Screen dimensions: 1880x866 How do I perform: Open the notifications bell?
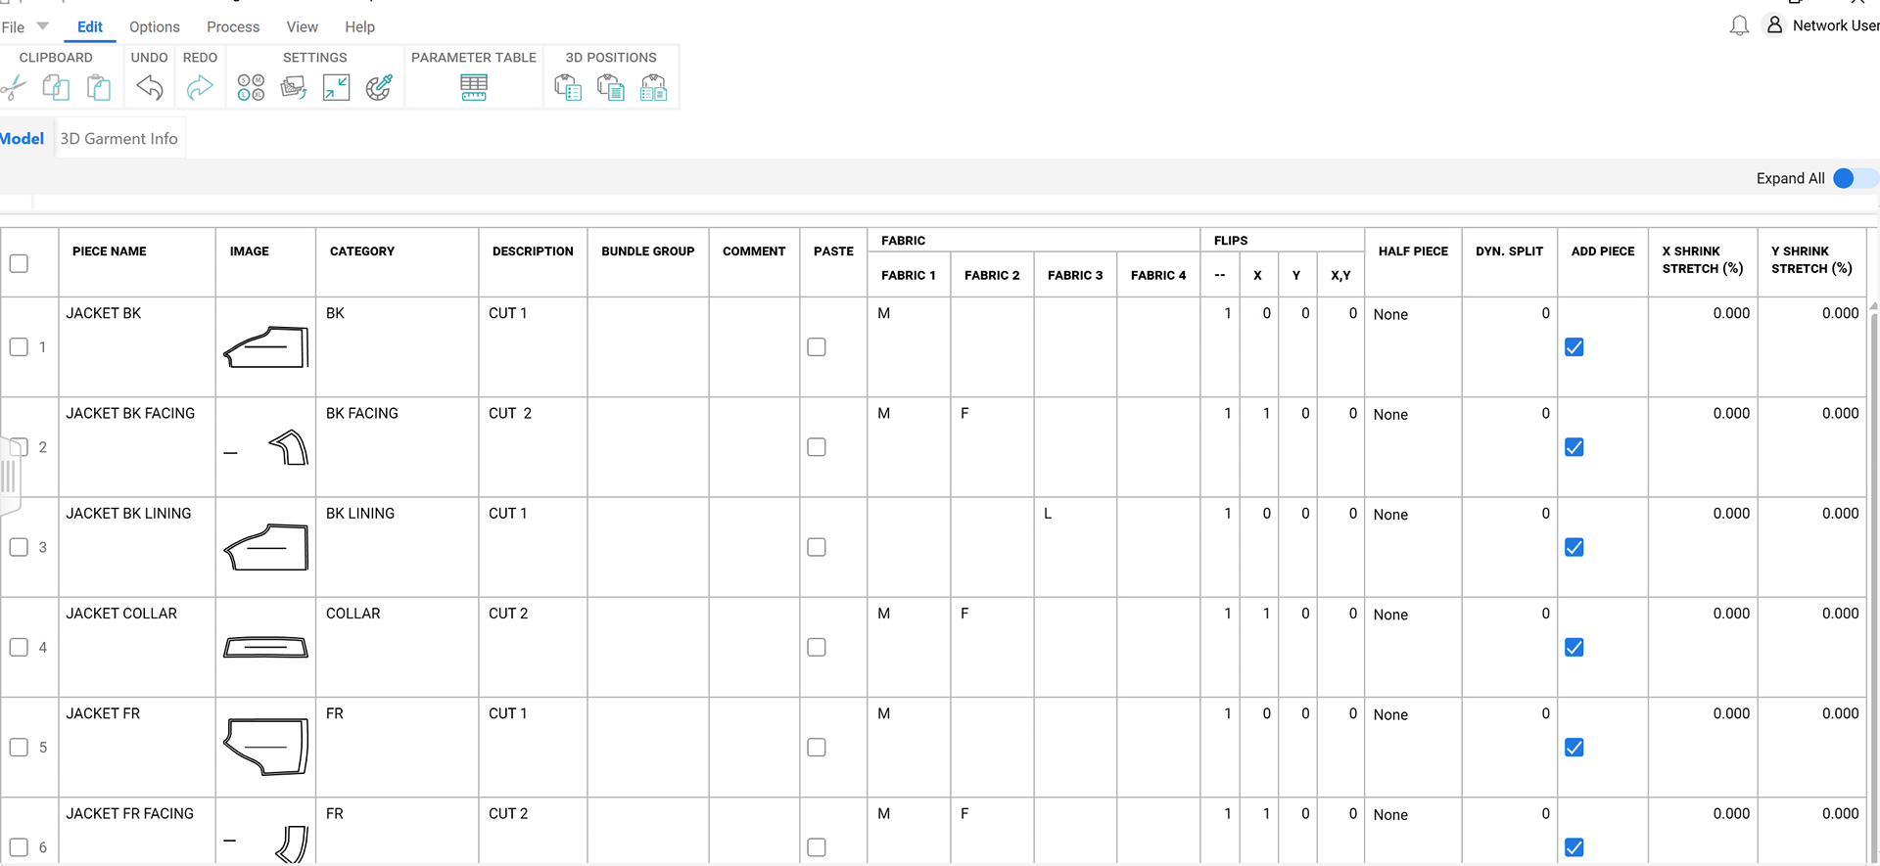pos(1739,25)
